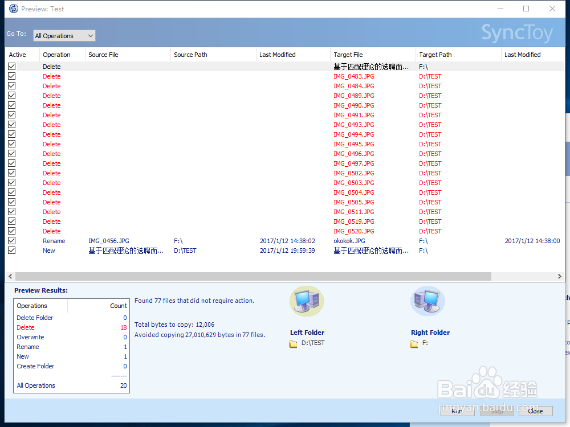Select target file IMG_0495.JPG
The width and height of the screenshot is (570, 427).
[354, 144]
